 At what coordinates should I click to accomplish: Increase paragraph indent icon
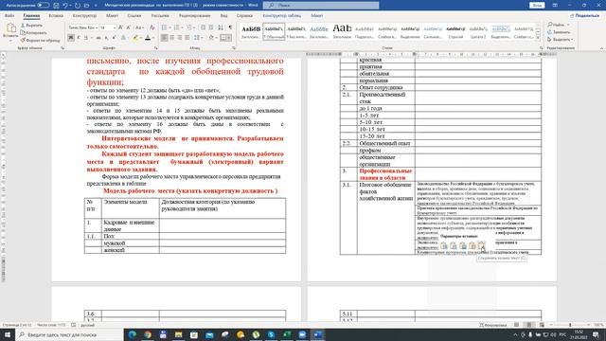tap(211, 27)
